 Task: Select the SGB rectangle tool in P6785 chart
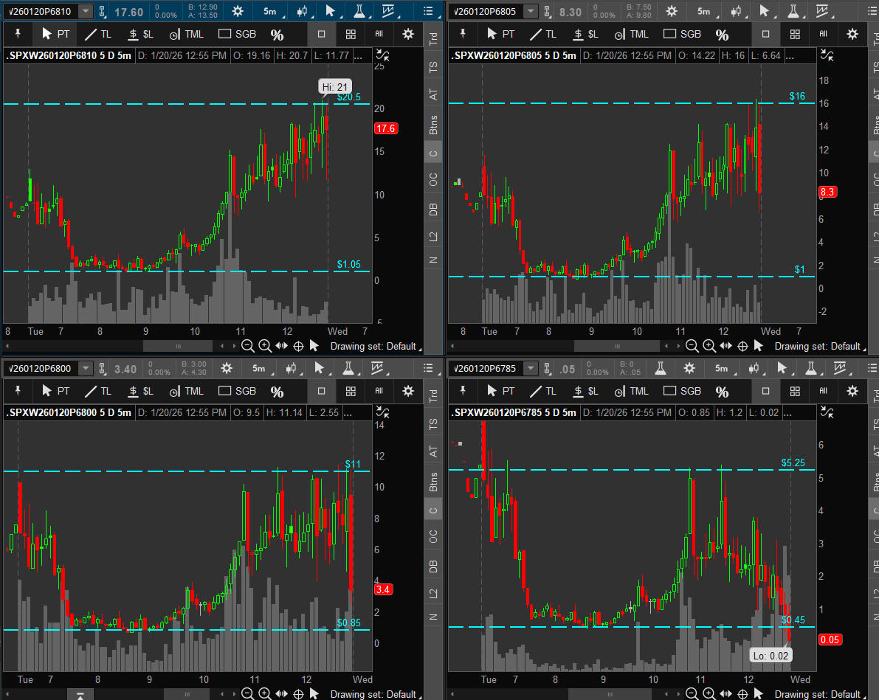tap(681, 391)
